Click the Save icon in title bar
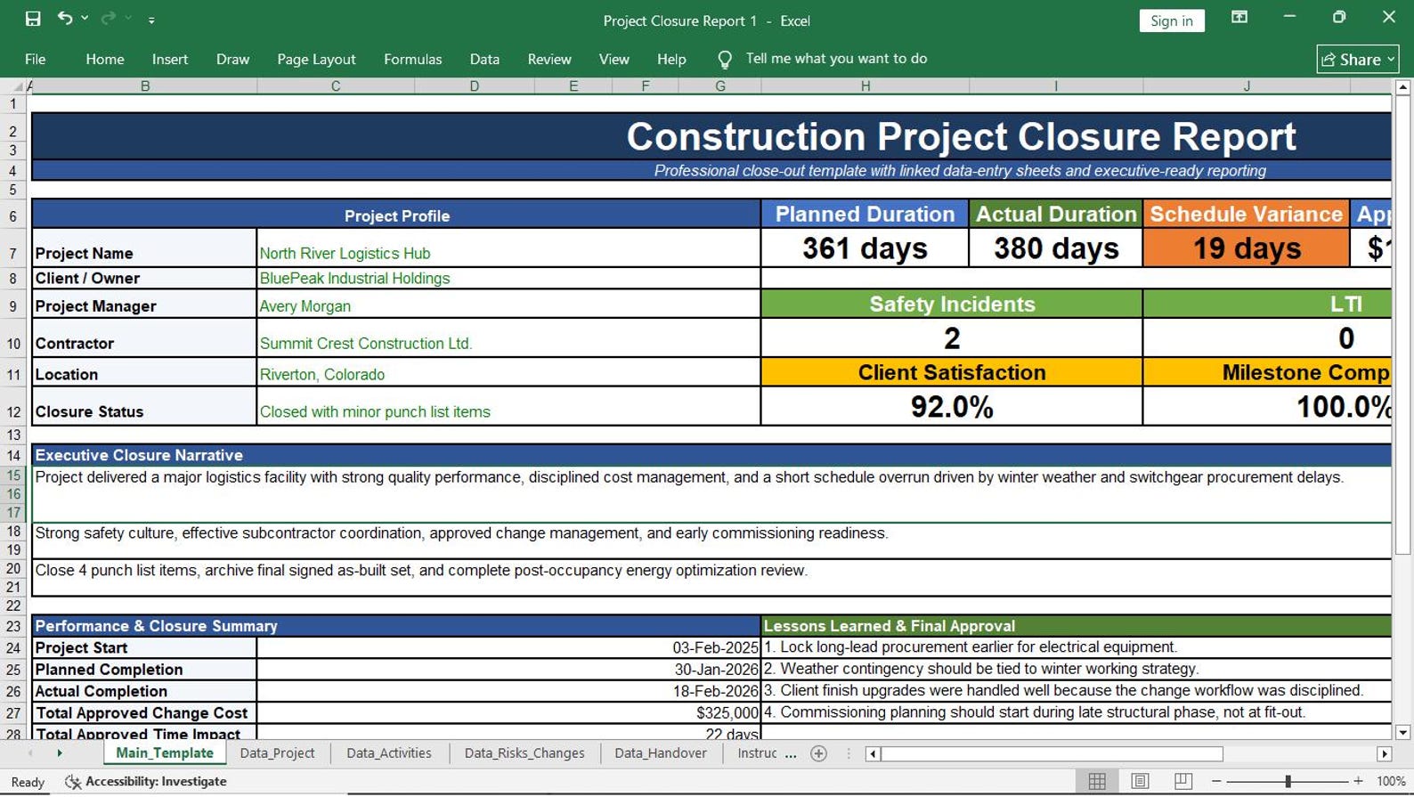1414x797 pixels. [33, 19]
